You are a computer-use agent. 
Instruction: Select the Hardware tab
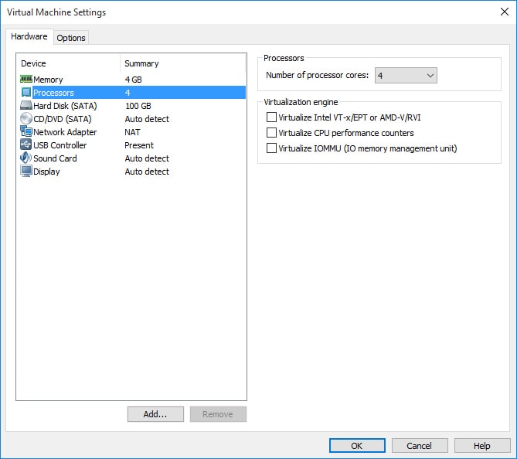point(29,37)
